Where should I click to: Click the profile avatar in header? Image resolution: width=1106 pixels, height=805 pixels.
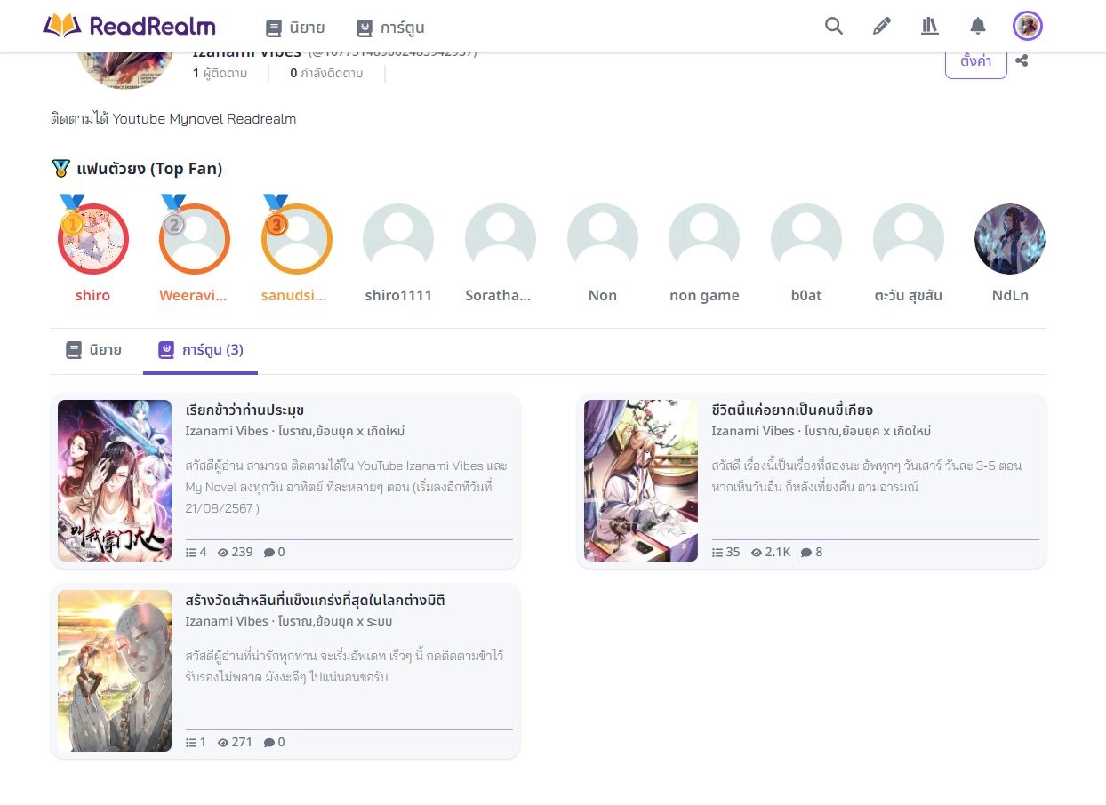pyautogui.click(x=1027, y=27)
